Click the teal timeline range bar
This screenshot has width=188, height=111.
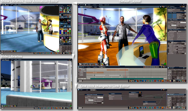[x=126, y=78]
